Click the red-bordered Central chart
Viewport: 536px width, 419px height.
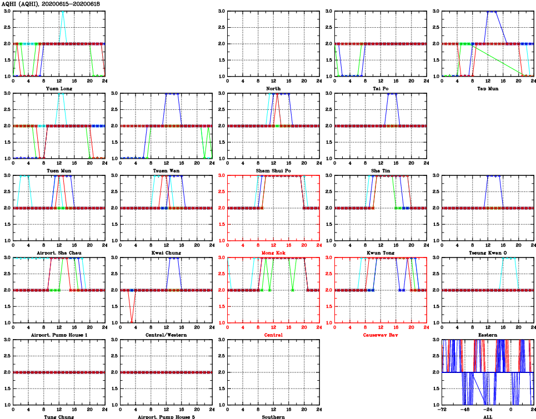pos(273,290)
